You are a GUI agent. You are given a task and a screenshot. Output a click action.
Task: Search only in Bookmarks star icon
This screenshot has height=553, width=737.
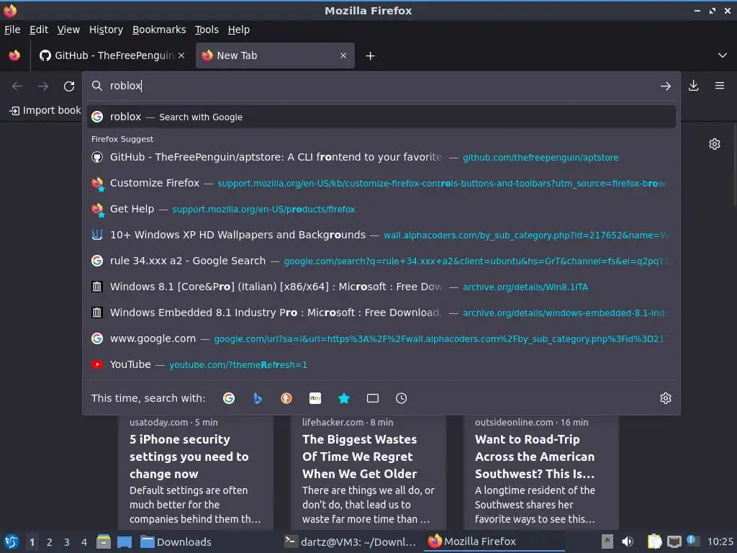[x=344, y=398]
